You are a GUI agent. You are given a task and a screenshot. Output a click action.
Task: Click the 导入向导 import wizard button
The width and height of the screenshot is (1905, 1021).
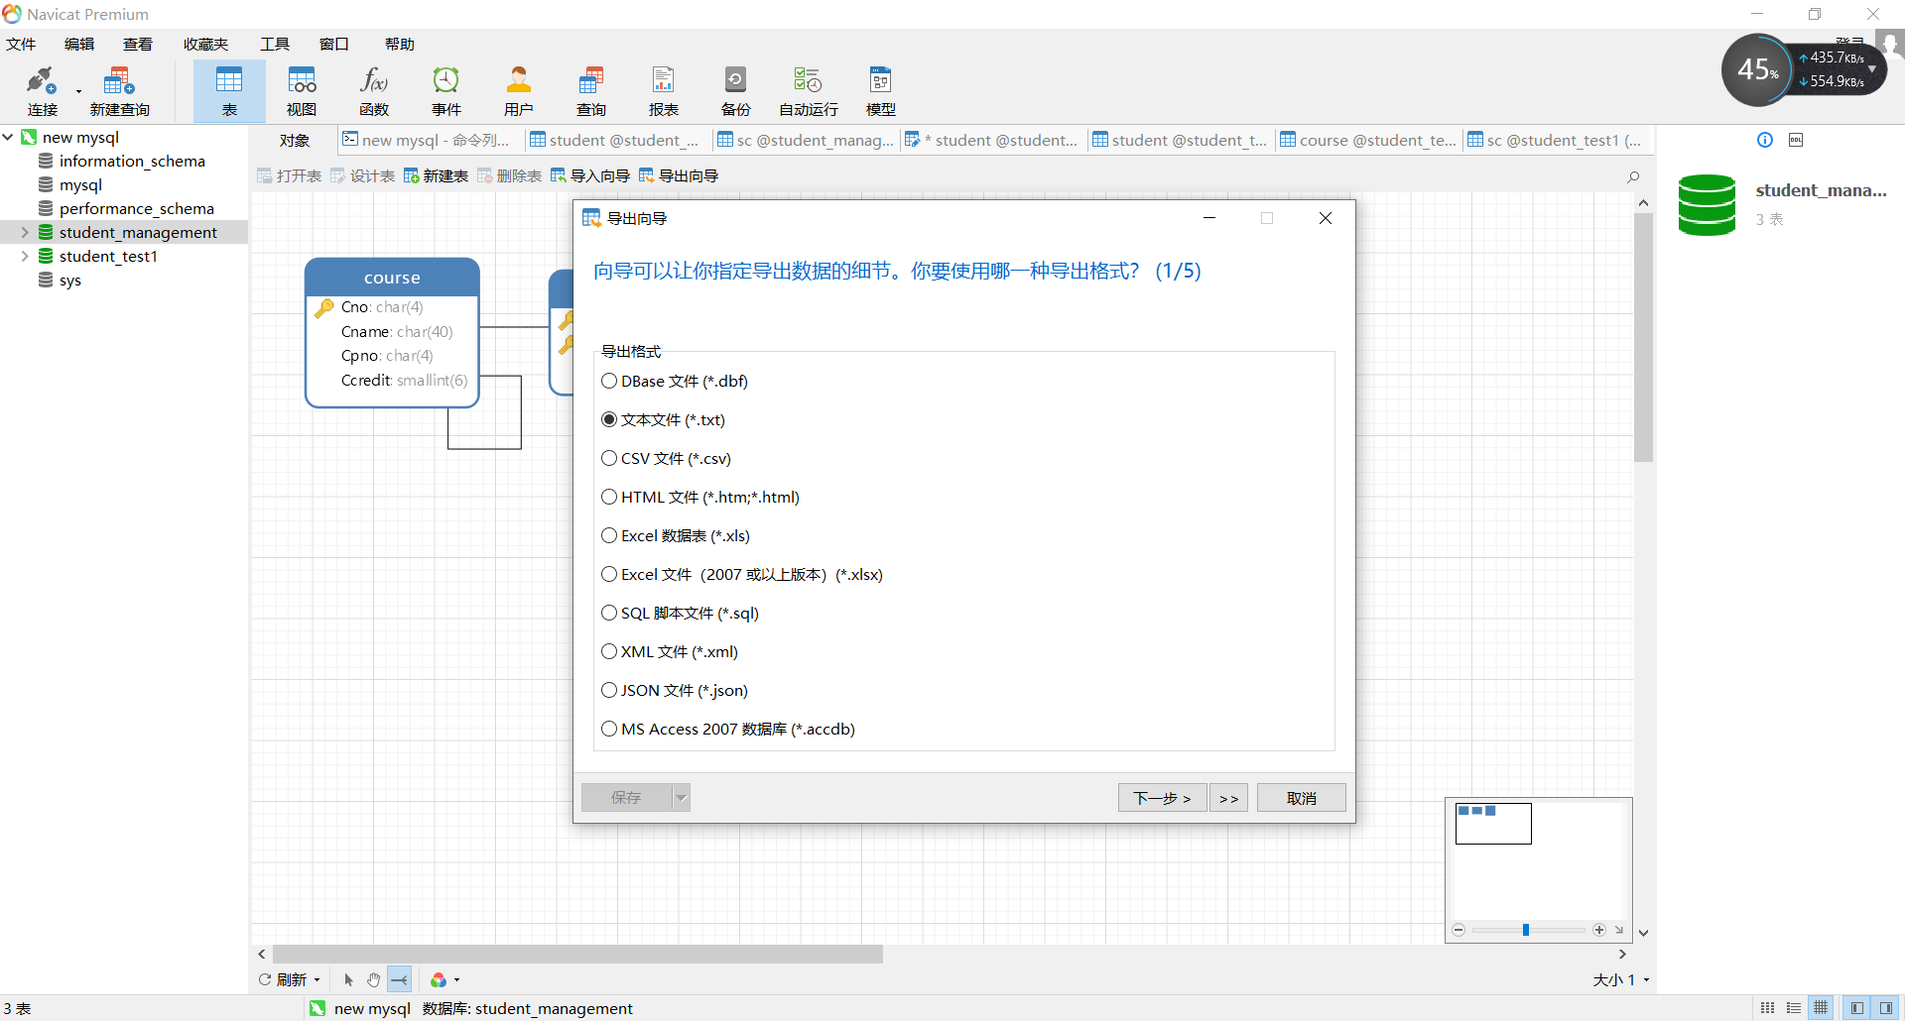tap(590, 175)
